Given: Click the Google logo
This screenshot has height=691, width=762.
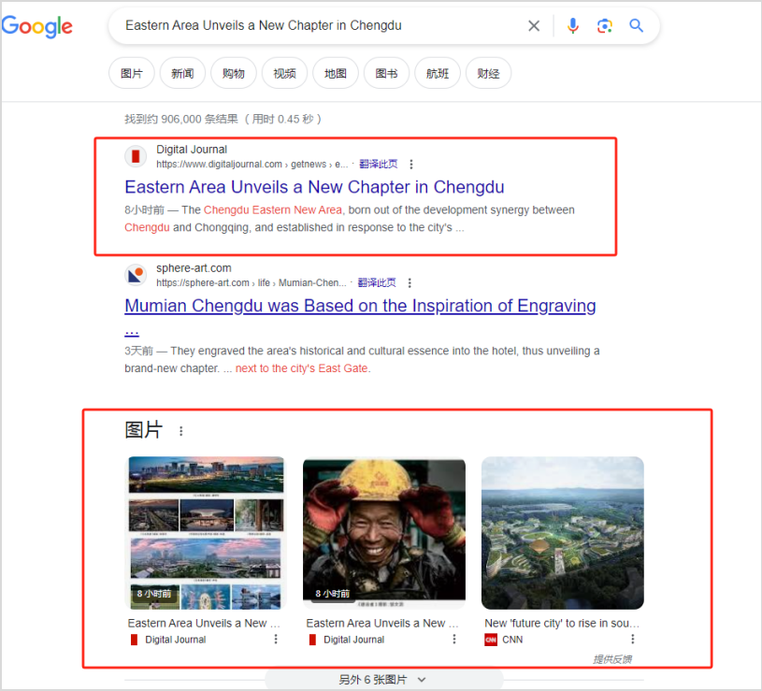Looking at the screenshot, I should tap(37, 27).
